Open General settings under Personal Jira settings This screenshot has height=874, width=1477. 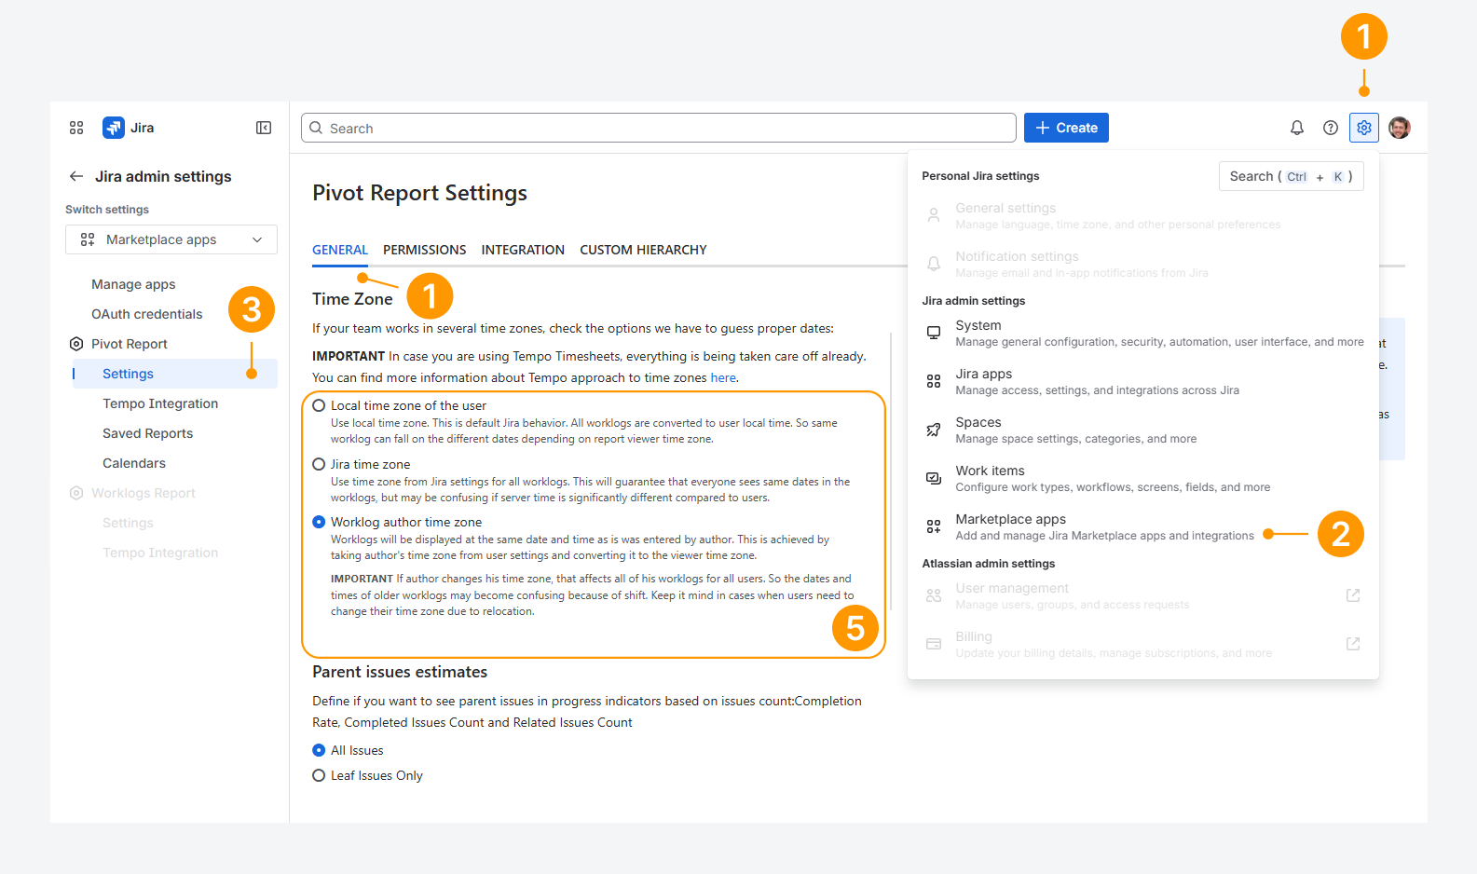(1143, 215)
